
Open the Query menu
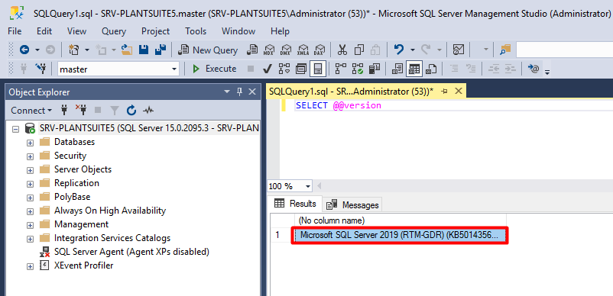[114, 31]
